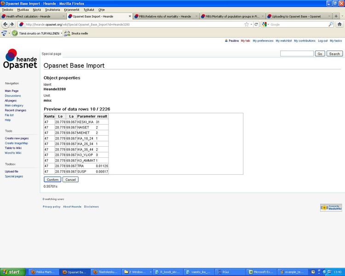Image resolution: width=345 pixels, height=276 pixels.
Task: Open the dropdown next to TURVALLINEN status
Action: 61,33
